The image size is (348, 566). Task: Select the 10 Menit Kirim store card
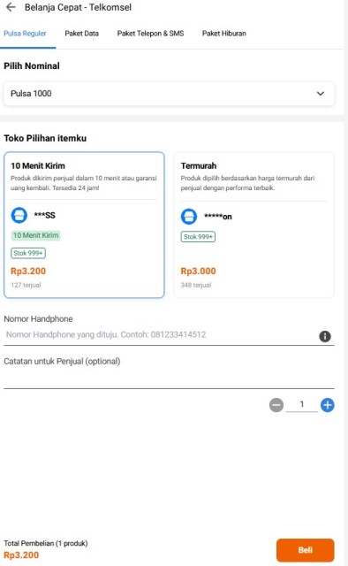[84, 225]
